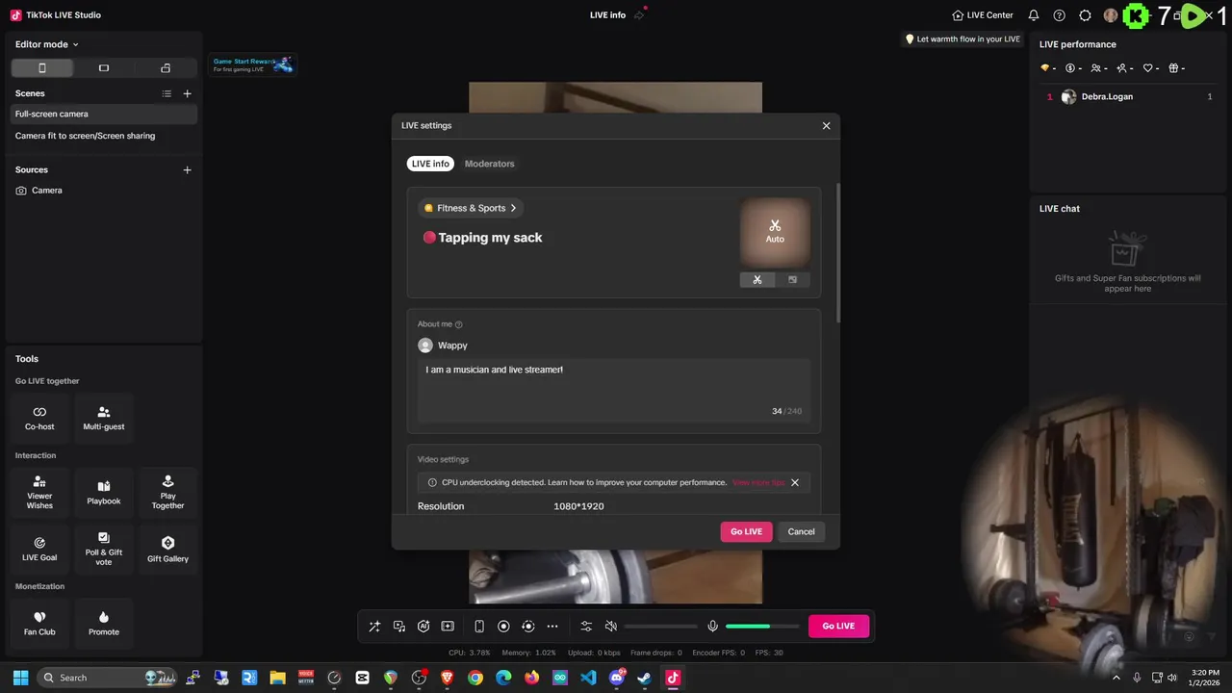Start recording with the record icon

tap(503, 627)
